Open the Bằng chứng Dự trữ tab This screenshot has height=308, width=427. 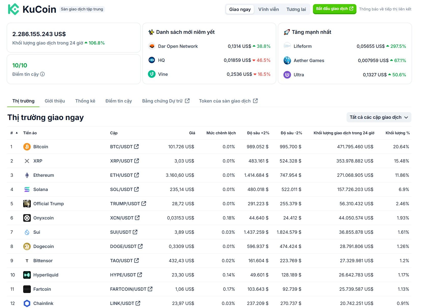click(166, 101)
